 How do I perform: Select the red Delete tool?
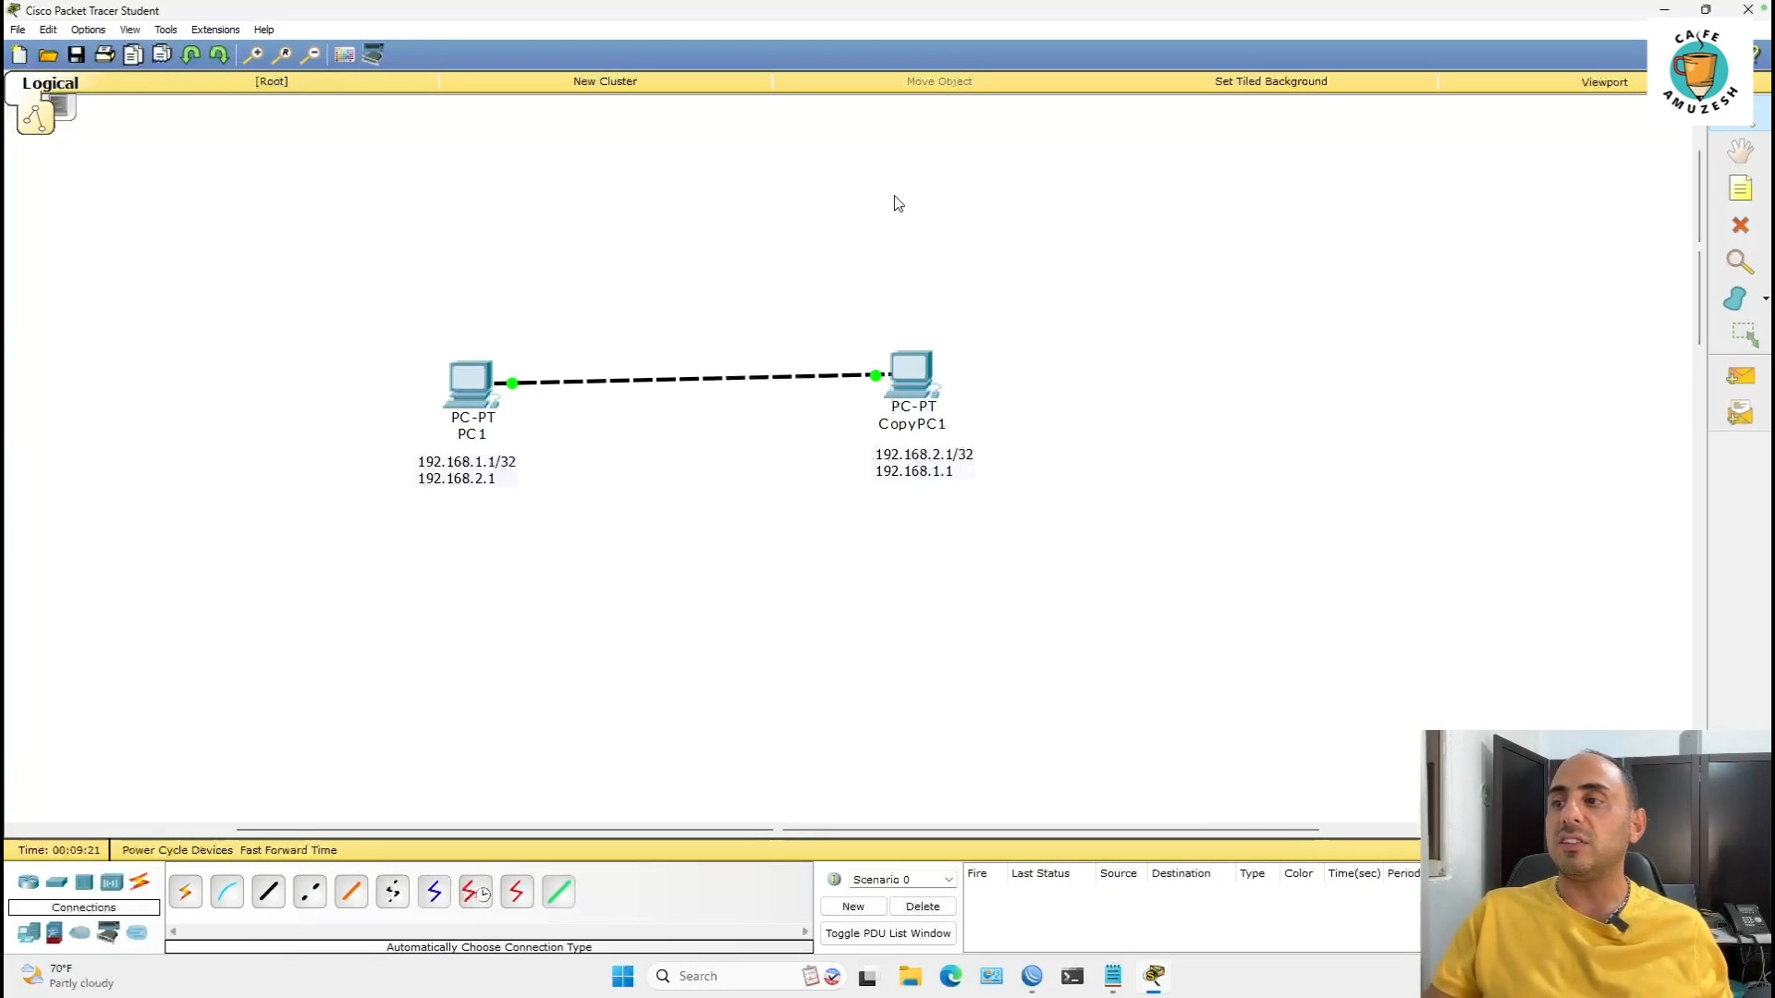point(1740,225)
